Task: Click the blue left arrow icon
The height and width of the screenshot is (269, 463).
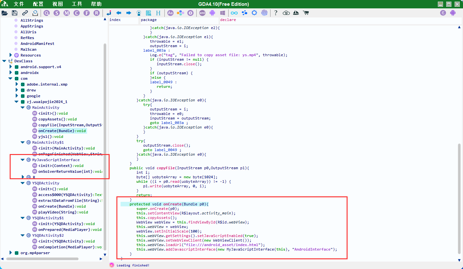Action: (x=119, y=13)
